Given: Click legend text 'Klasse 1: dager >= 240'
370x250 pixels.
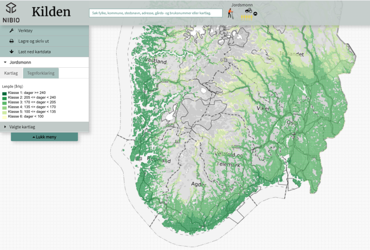Looking at the screenshot, I should pyautogui.click(x=26, y=93).
